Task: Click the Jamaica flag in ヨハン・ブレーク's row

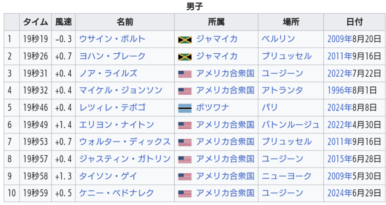Action: [184, 57]
